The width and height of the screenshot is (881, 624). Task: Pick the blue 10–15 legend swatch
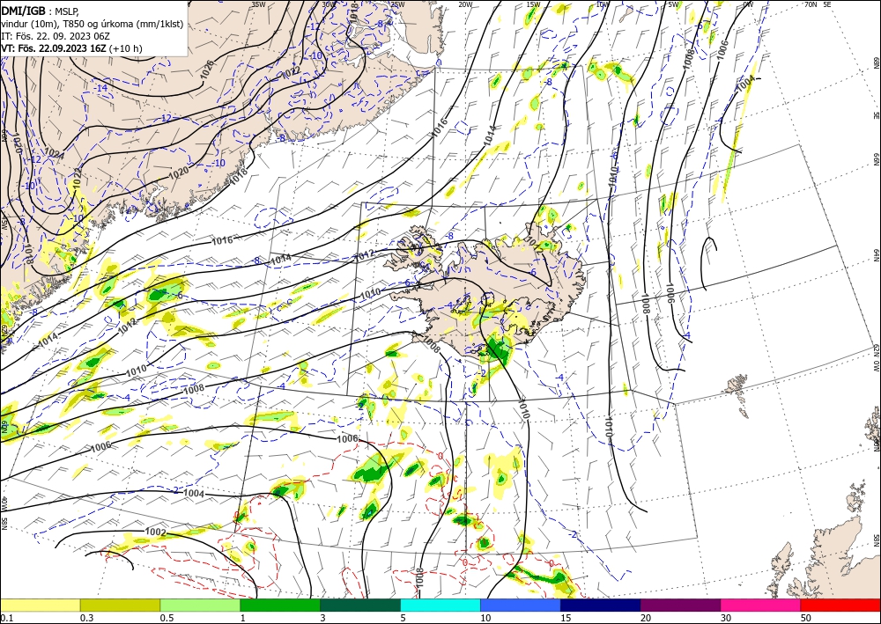pos(521,605)
